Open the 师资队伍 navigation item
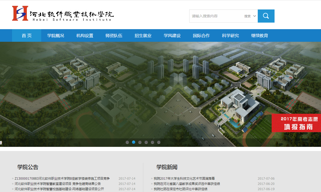The image size is (321, 192). [114, 36]
